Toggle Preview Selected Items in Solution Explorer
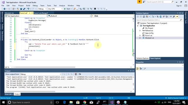This screenshot has width=188, height=105. 177,17
